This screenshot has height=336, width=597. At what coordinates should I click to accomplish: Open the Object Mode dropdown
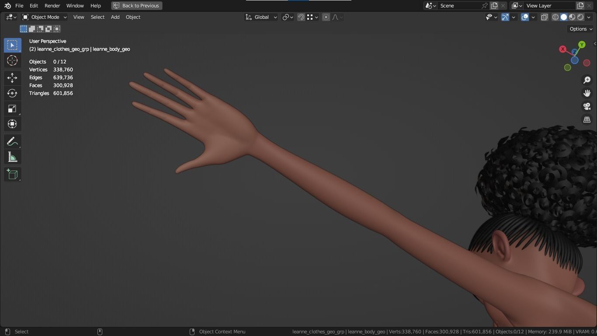(x=45, y=17)
